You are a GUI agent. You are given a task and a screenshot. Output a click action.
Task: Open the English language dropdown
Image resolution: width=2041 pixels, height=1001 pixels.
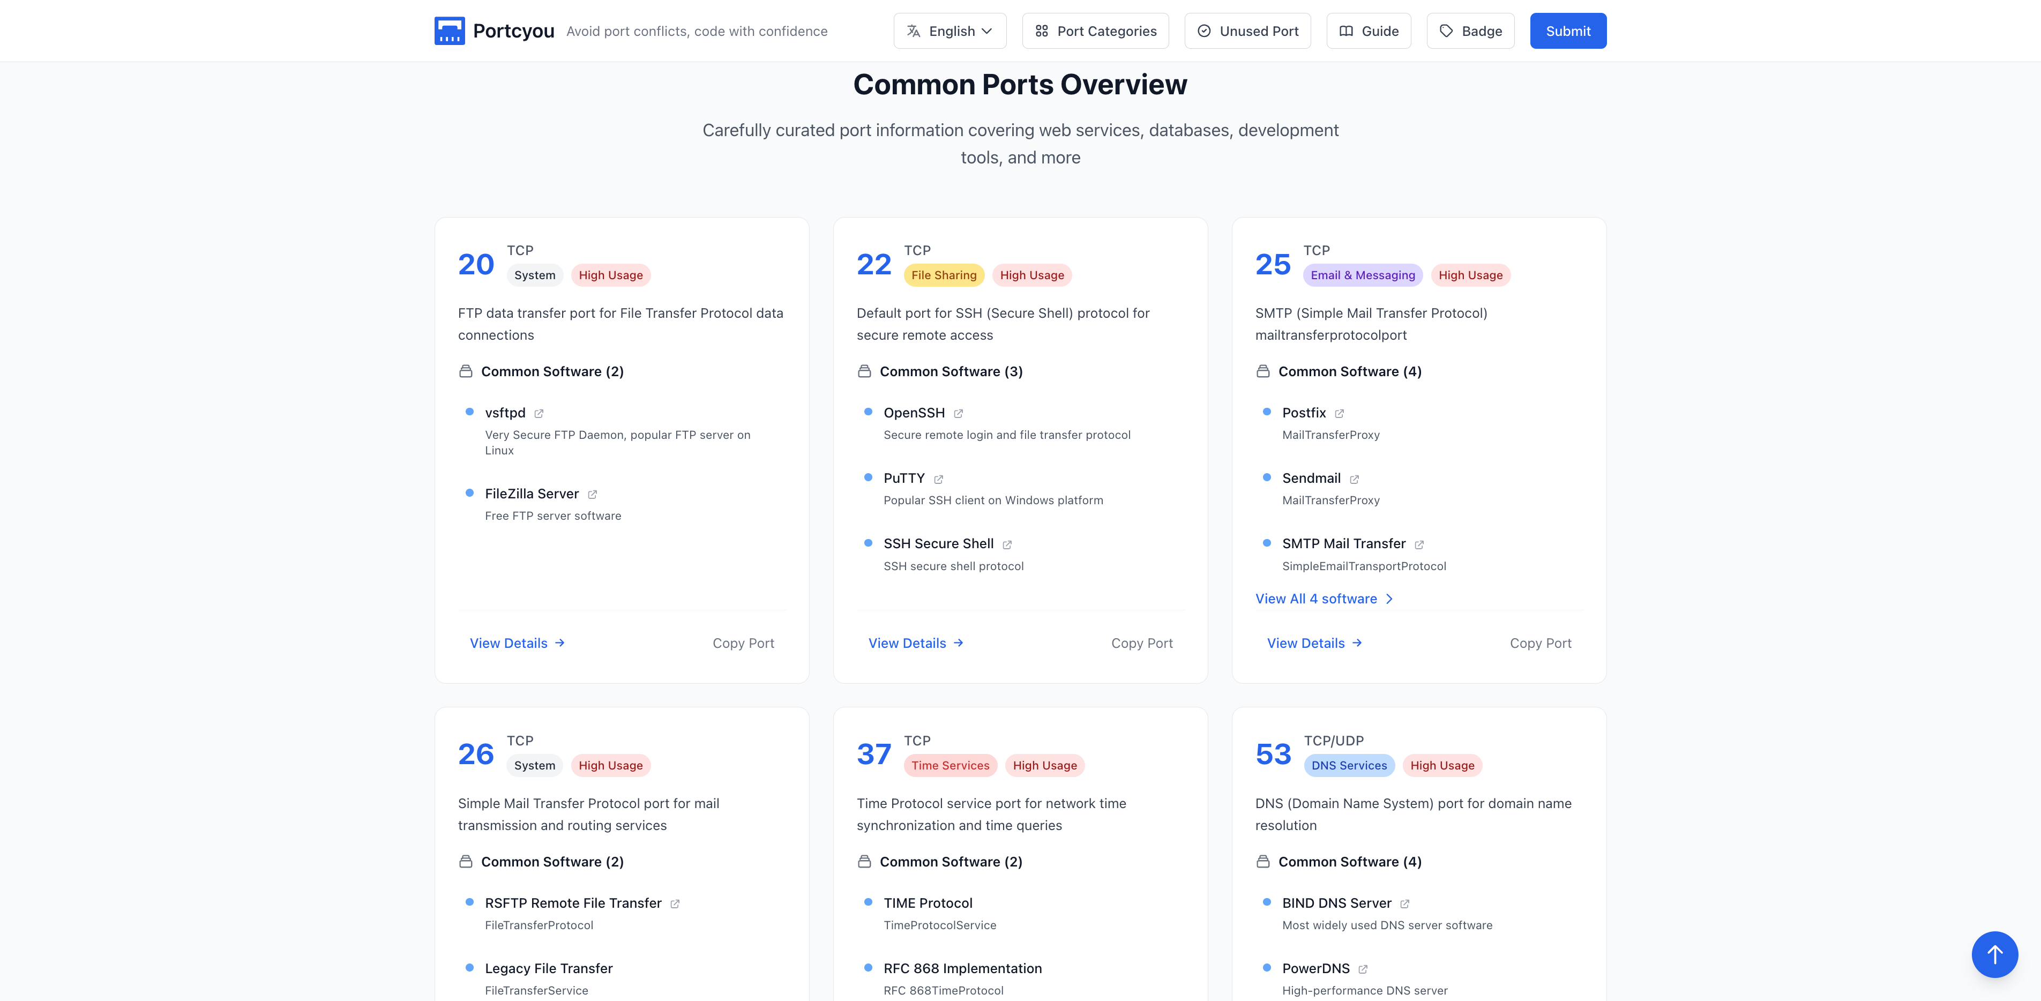point(949,31)
